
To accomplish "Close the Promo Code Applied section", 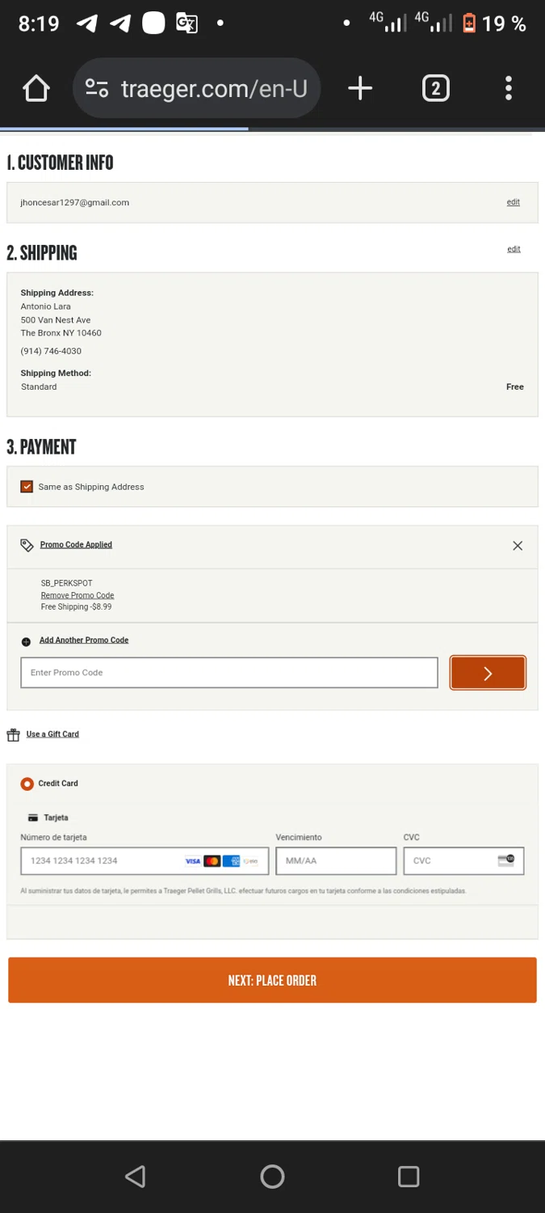I will pos(518,546).
